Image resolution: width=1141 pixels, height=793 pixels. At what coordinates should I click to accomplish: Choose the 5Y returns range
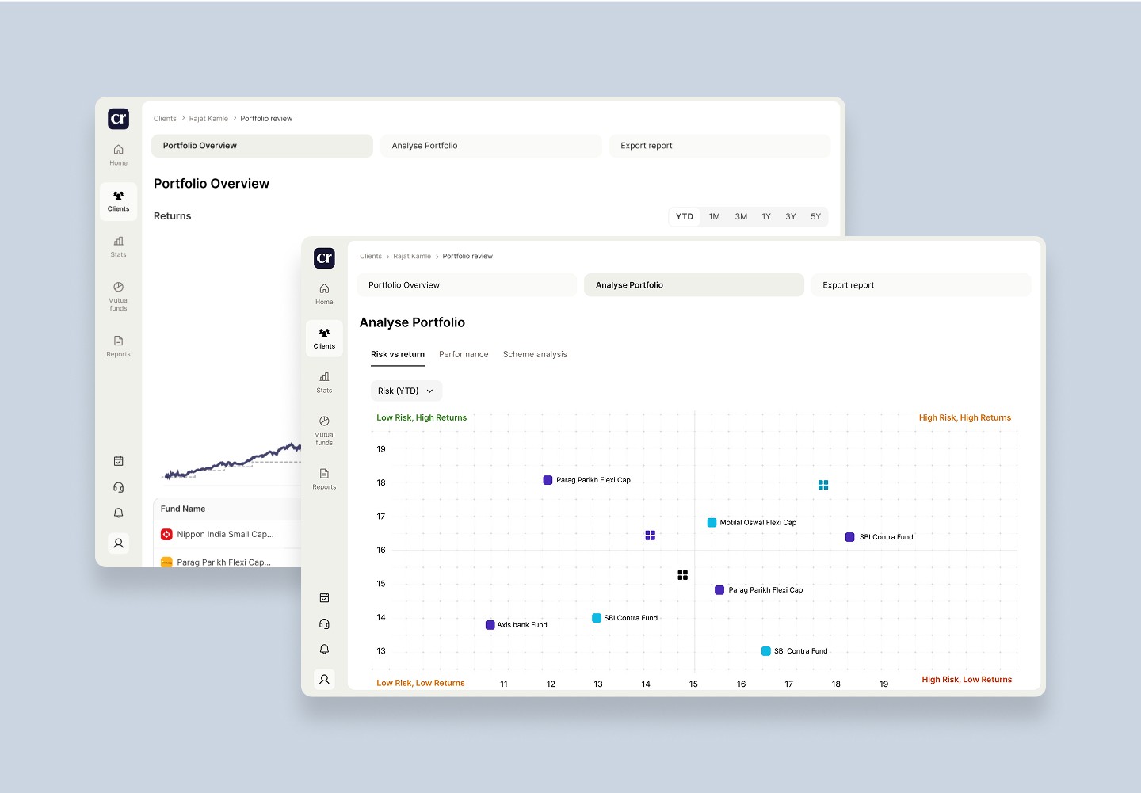pos(815,217)
